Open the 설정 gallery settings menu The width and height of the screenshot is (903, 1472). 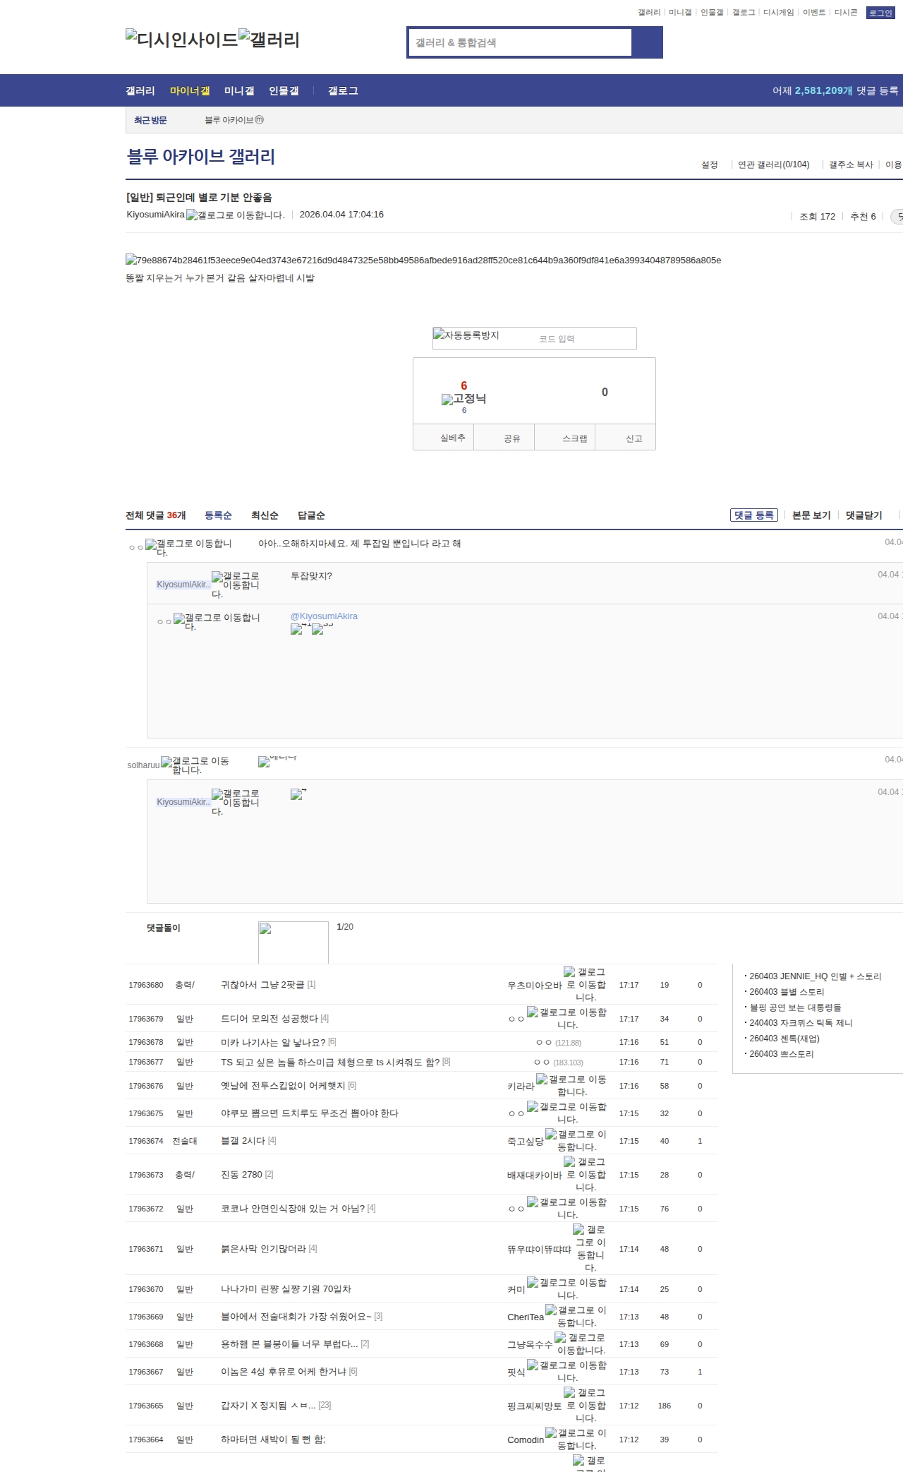[x=709, y=164]
